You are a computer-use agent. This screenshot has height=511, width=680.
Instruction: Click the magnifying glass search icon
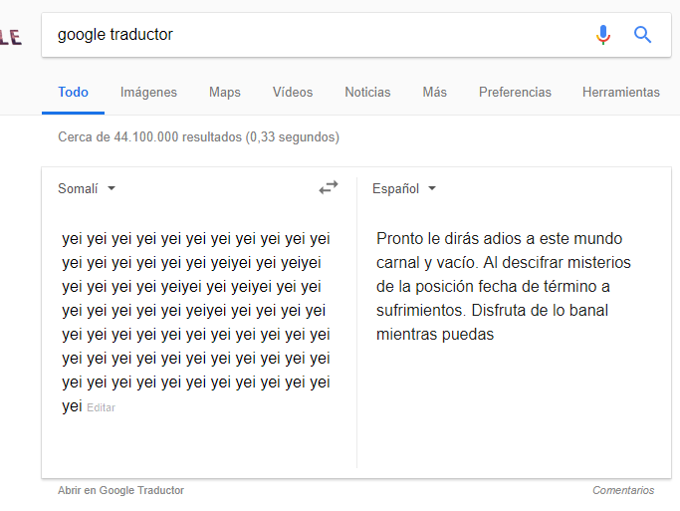pos(642,35)
